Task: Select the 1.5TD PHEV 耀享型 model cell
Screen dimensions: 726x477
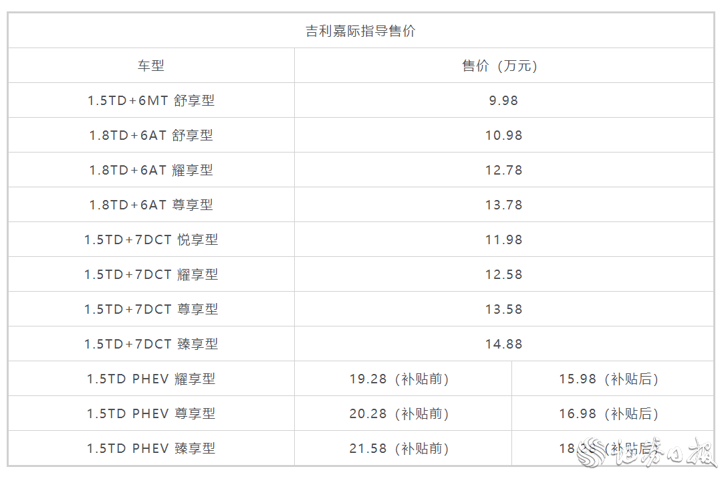Action: pos(151,379)
